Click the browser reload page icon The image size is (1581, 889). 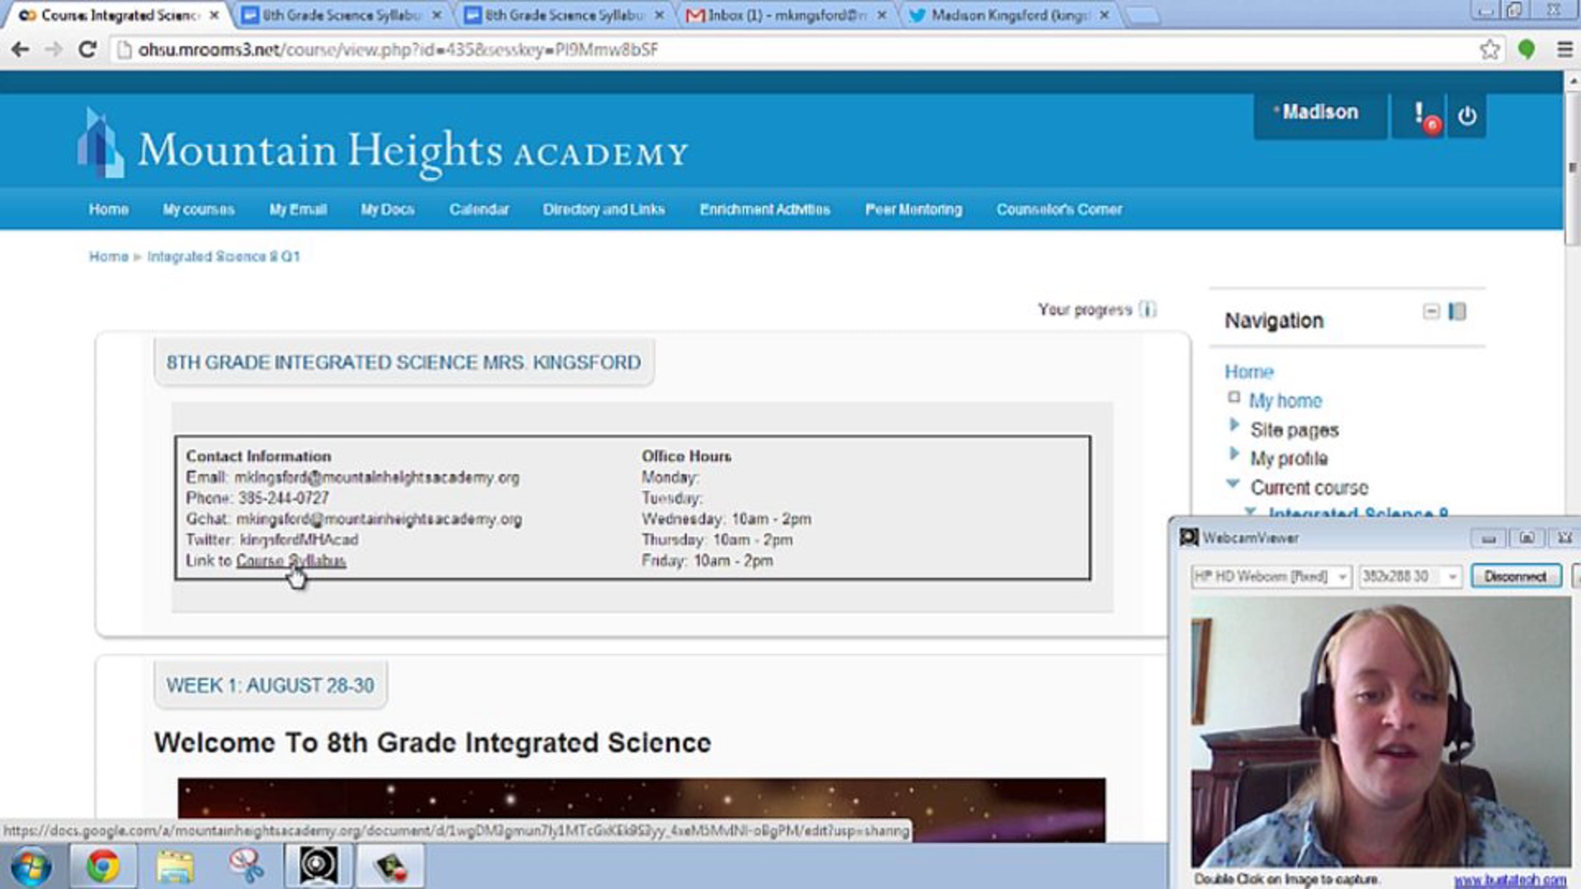pyautogui.click(x=88, y=49)
